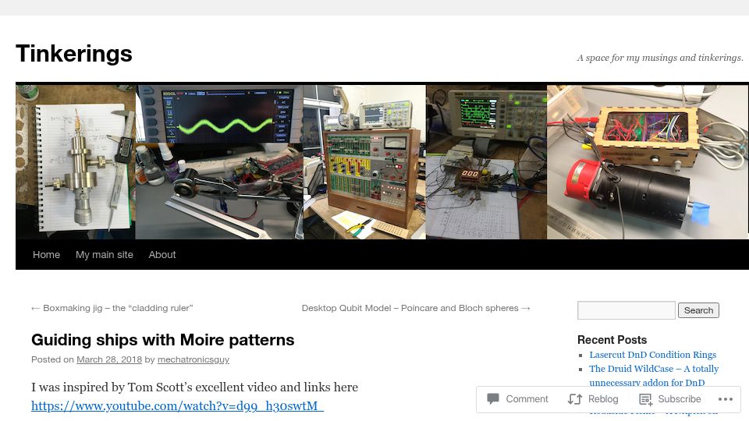Click the Comment speech bubble icon
The height and width of the screenshot is (421, 749).
tap(493, 398)
